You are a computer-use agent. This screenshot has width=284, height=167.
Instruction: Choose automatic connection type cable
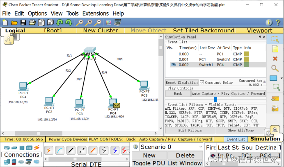48,150
